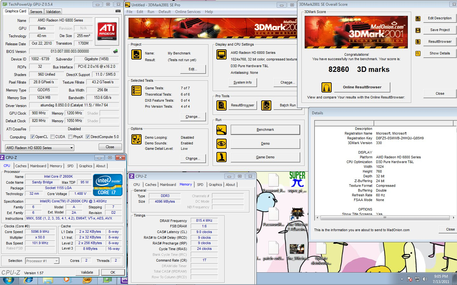Viewport: 457px width, 285px height.
Task: Toggle the PhysX checkbox in GPU-Z
Action: [x=70, y=137]
